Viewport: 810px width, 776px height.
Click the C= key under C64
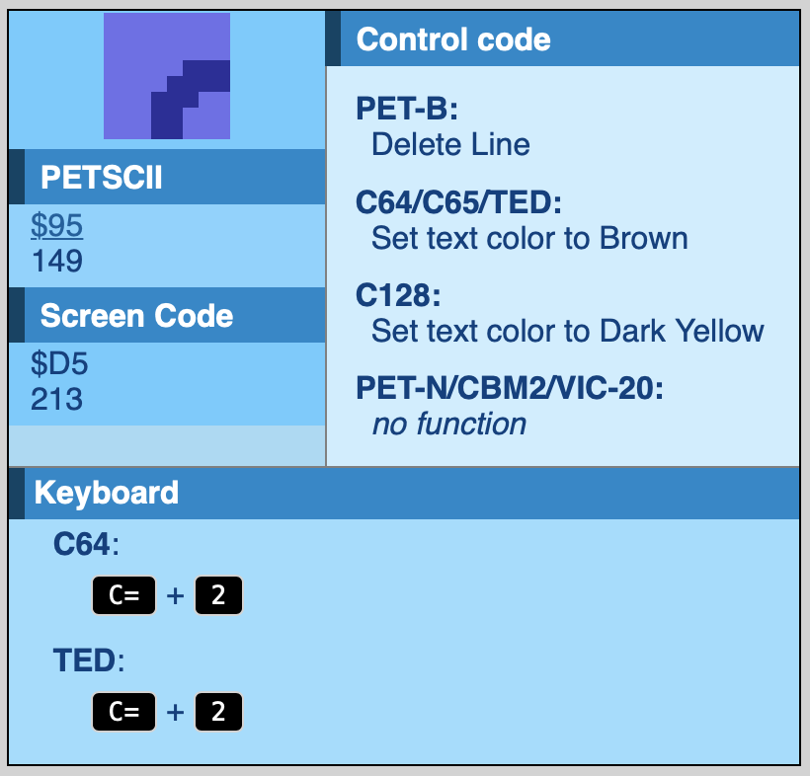[123, 596]
